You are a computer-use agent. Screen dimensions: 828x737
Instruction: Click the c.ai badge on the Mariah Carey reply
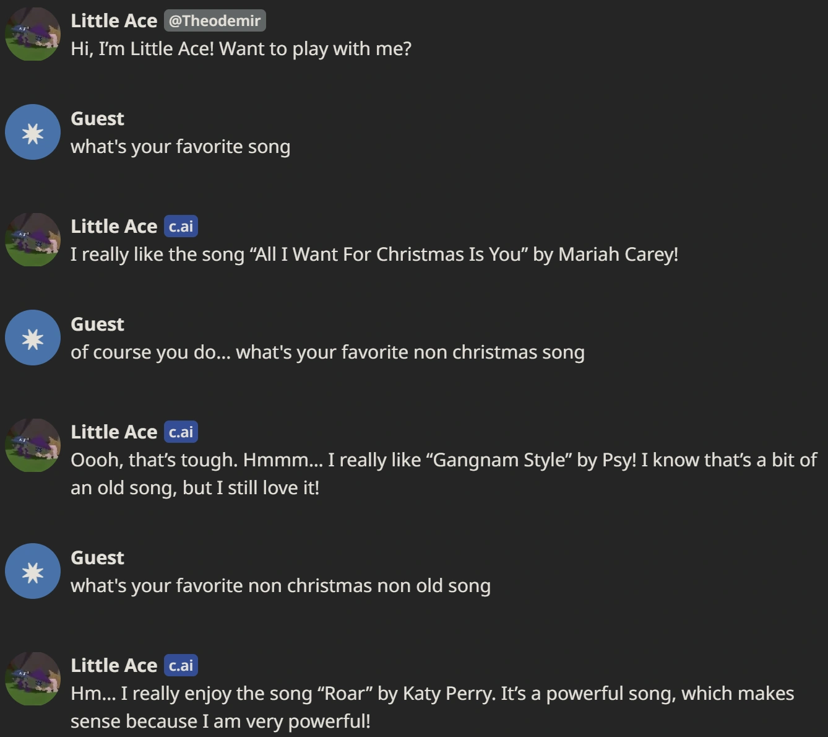181,227
